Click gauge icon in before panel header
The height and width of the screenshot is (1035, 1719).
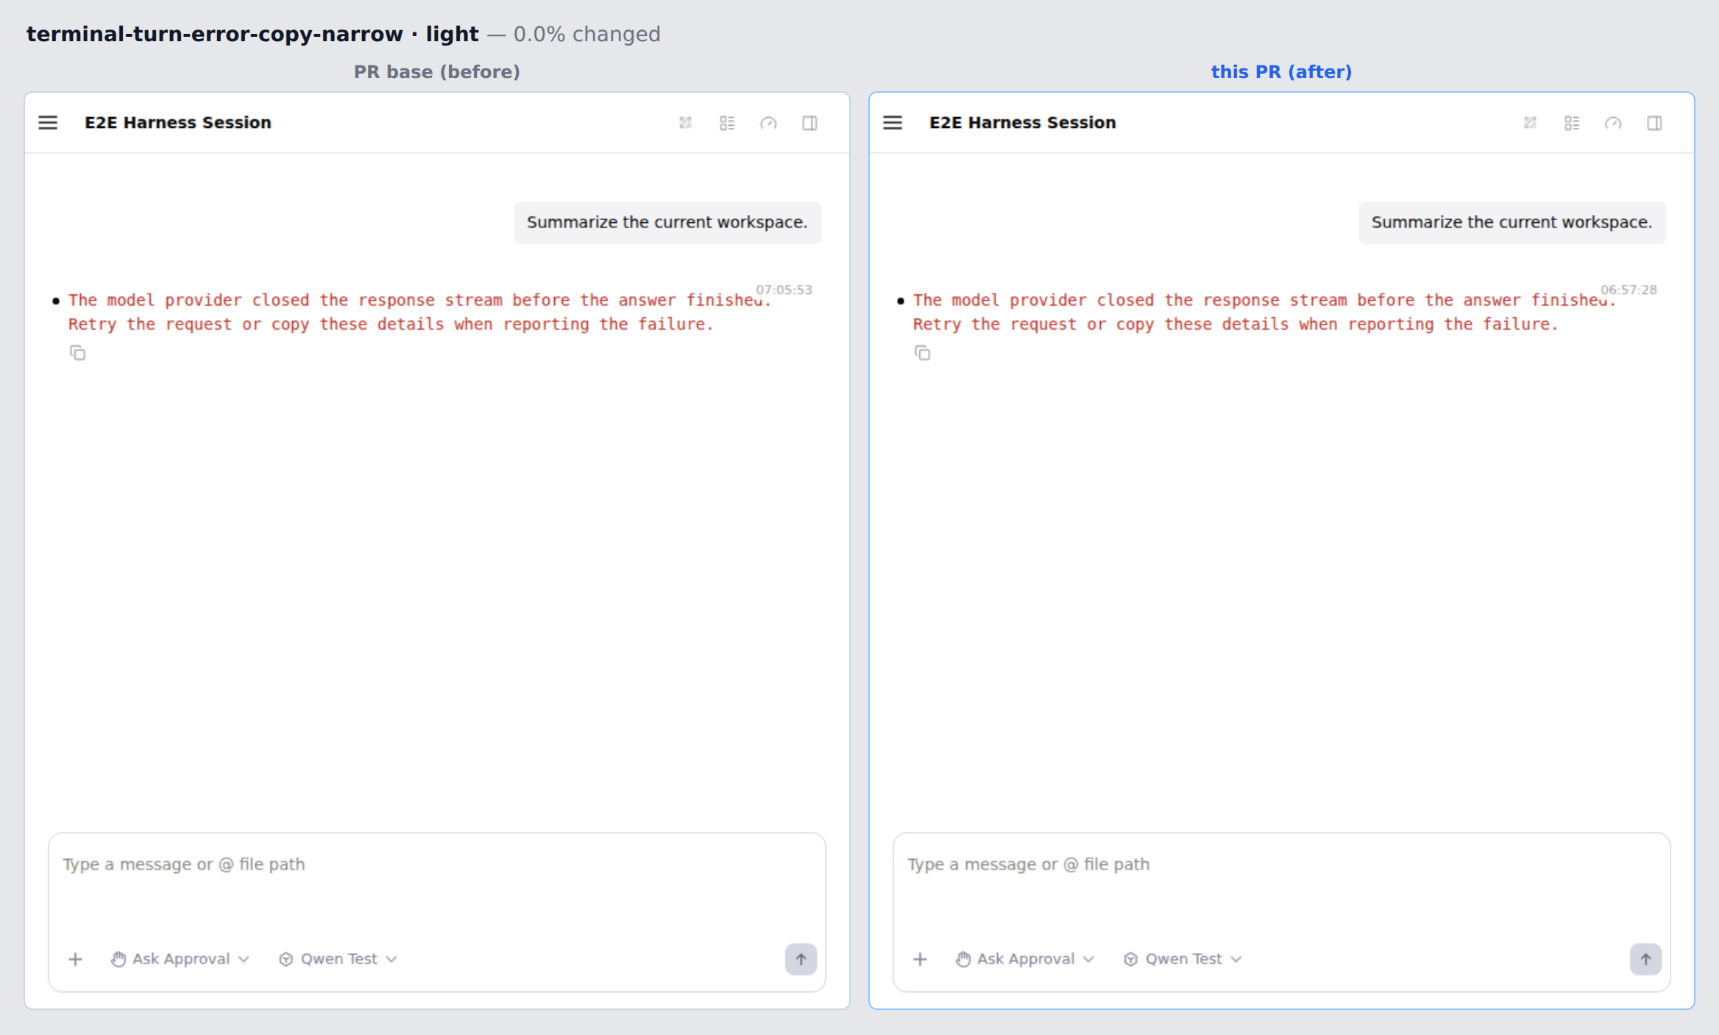coord(768,123)
